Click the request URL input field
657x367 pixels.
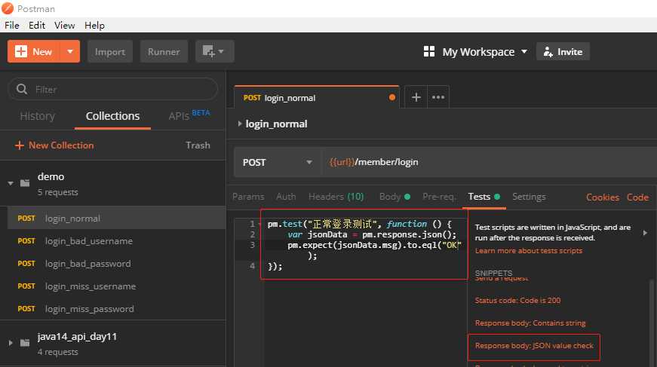(x=489, y=162)
